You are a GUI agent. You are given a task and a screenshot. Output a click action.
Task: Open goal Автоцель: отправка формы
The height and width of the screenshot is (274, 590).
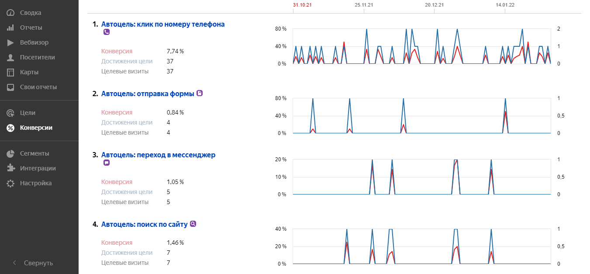coord(148,94)
